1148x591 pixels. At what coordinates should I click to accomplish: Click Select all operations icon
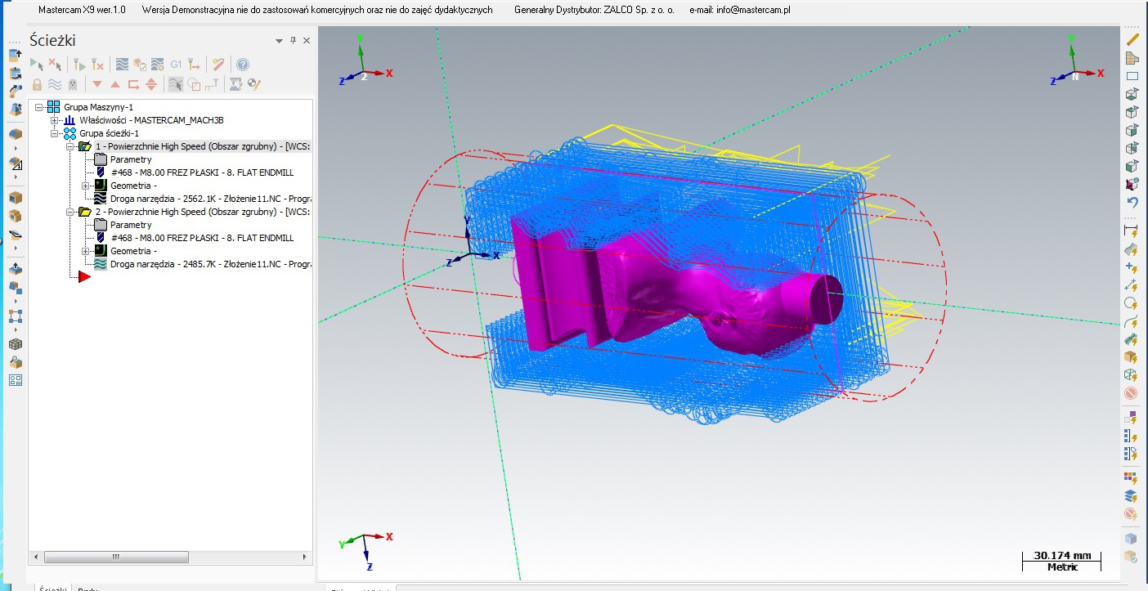point(37,64)
